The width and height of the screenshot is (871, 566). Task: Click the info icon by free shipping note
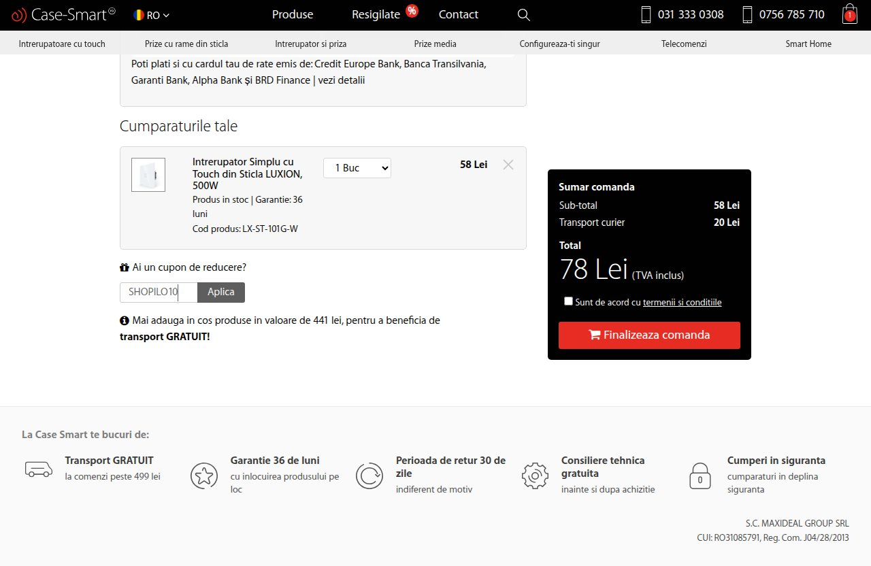[125, 320]
